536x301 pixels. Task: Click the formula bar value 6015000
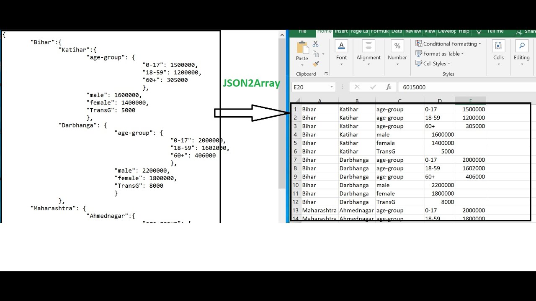tap(414, 87)
